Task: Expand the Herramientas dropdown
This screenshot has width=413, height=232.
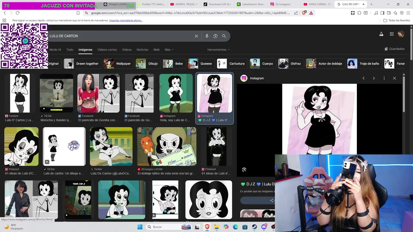Action: coord(218,50)
